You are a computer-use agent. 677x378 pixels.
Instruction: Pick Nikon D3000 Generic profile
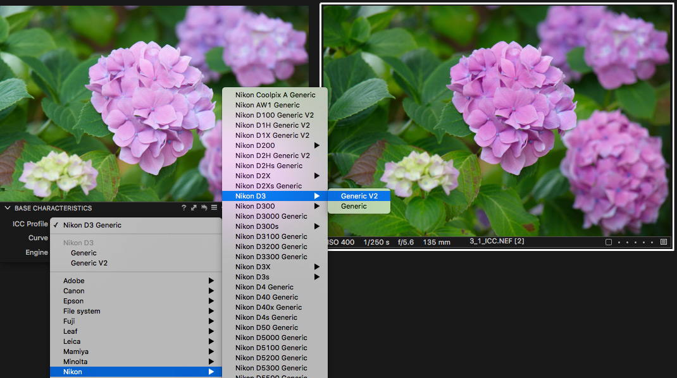(275, 216)
